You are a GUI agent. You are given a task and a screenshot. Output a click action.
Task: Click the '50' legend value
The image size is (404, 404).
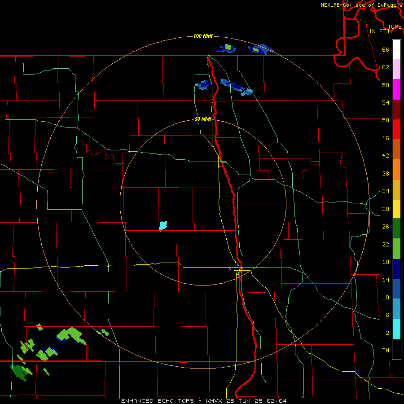[386, 120]
